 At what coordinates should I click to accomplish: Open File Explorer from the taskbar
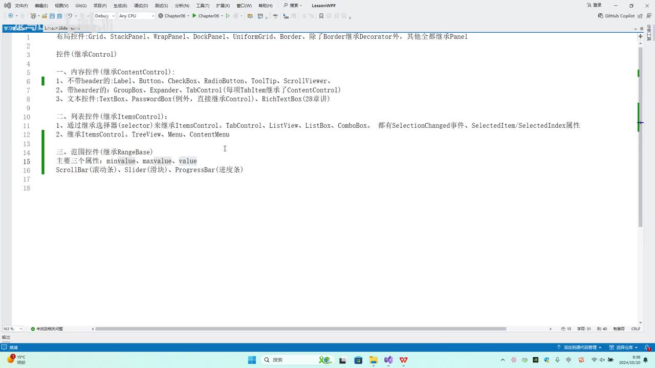coord(373,360)
